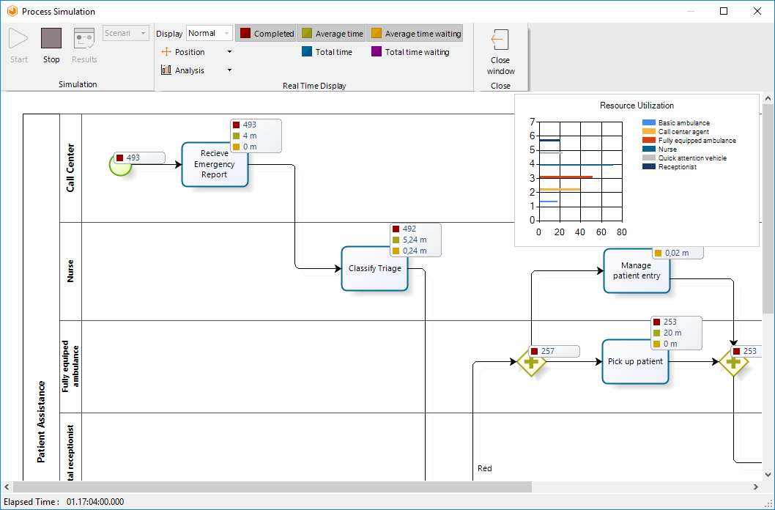
Task: Click the vertical scrollbar thumb
Action: [768, 209]
